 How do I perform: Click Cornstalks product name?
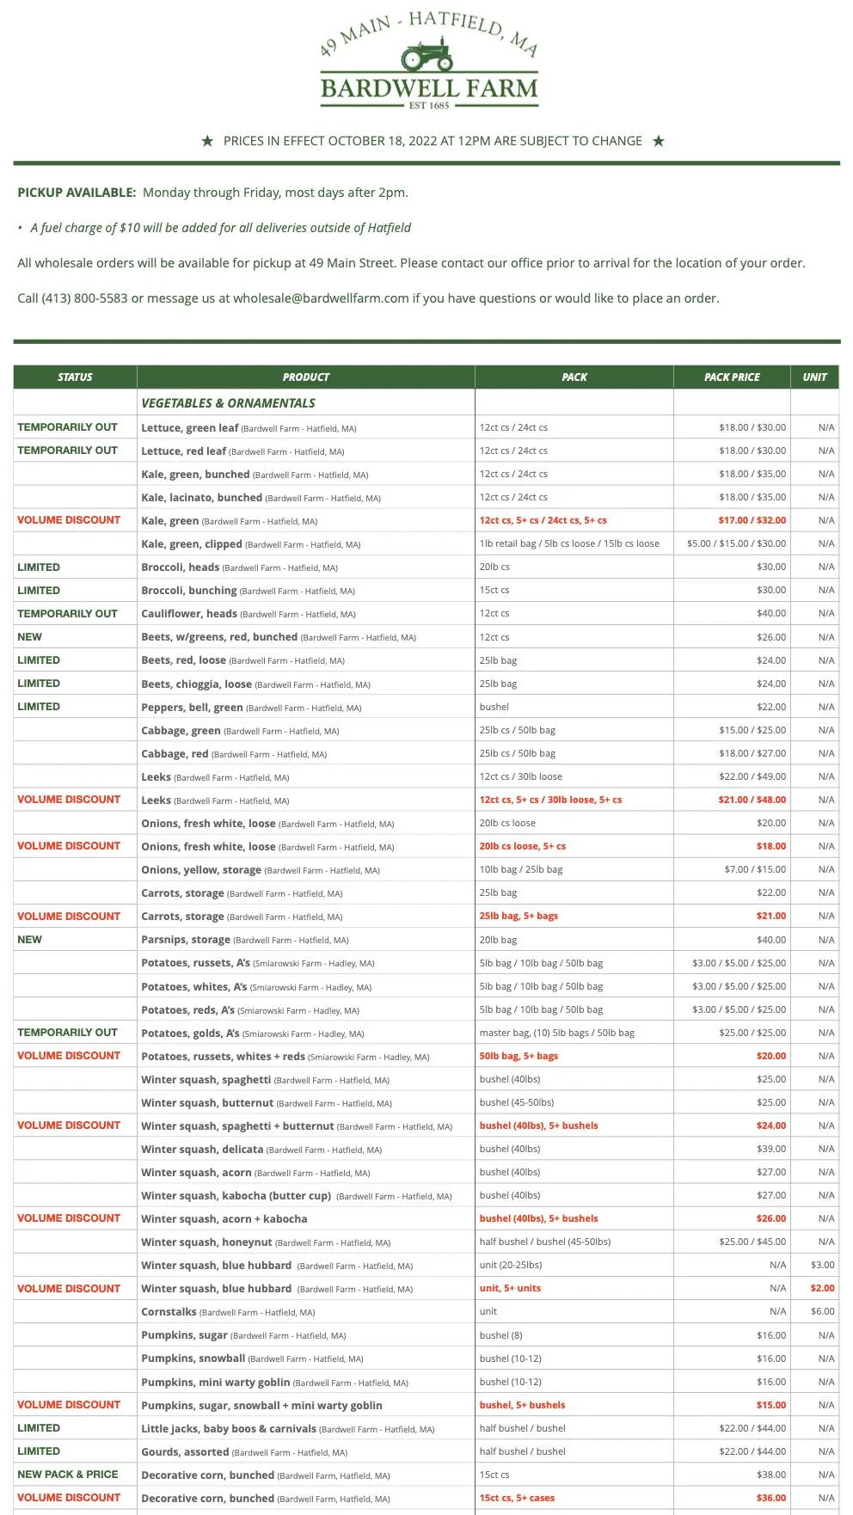pyautogui.click(x=169, y=1311)
